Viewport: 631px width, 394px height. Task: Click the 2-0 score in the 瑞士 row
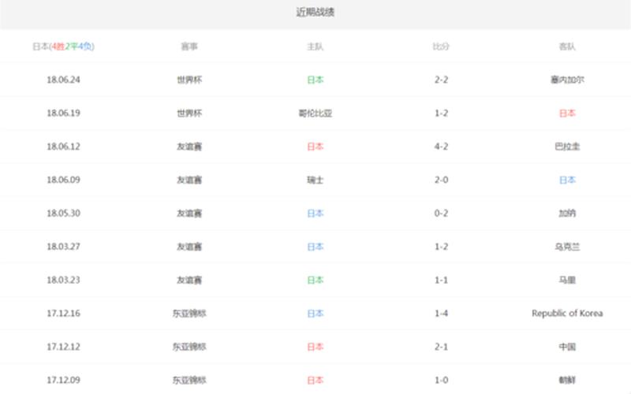tap(441, 180)
